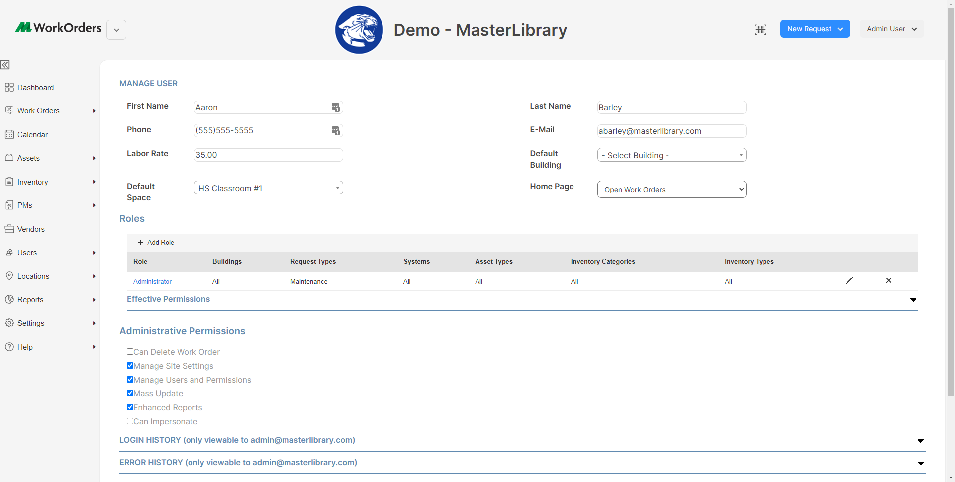
Task: Click the Phone input field
Action: [269, 130]
